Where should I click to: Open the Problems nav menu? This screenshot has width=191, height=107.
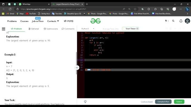pos(12,21)
